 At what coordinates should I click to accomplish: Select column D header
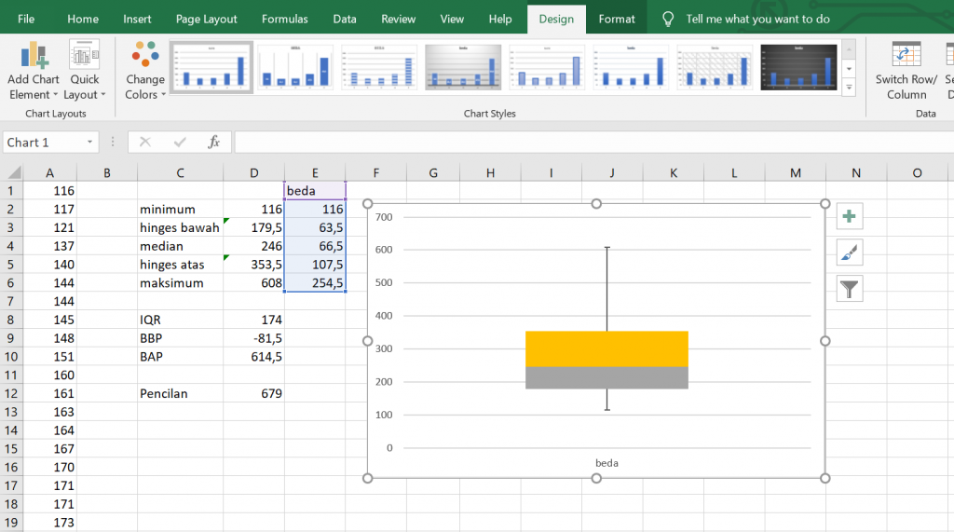point(253,173)
